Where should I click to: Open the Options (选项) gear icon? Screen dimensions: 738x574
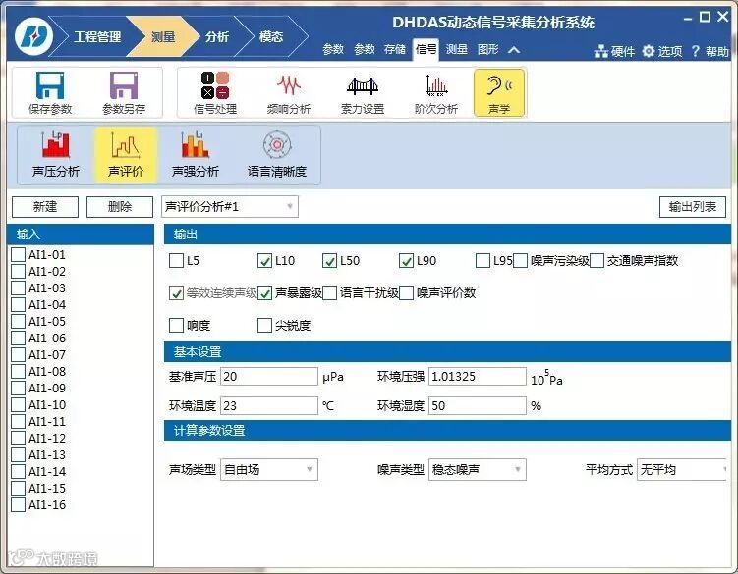pyautogui.click(x=649, y=51)
